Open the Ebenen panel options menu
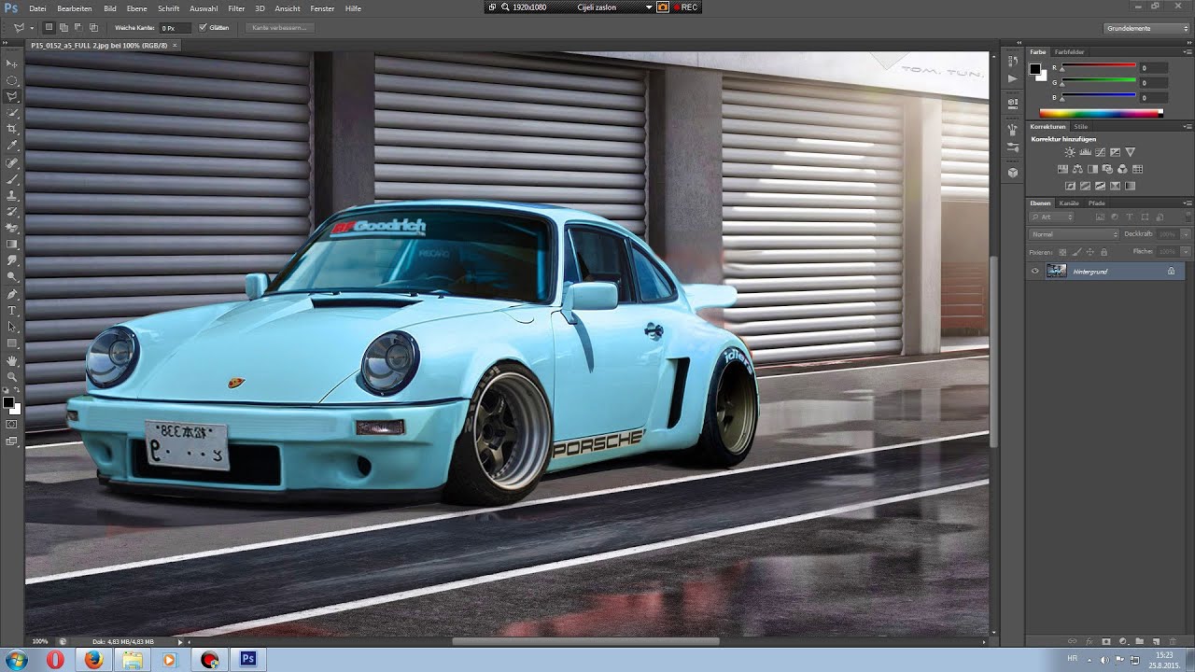Viewport: 1195px width, 672px height. [1186, 203]
